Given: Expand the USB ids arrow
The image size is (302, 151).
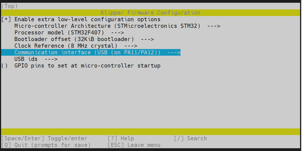Looking at the screenshot, I should click(x=51, y=59).
